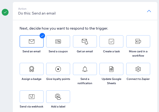Click the 'Move card in a workflow' label
Viewport: 159px width, 112px height.
[x=138, y=53]
